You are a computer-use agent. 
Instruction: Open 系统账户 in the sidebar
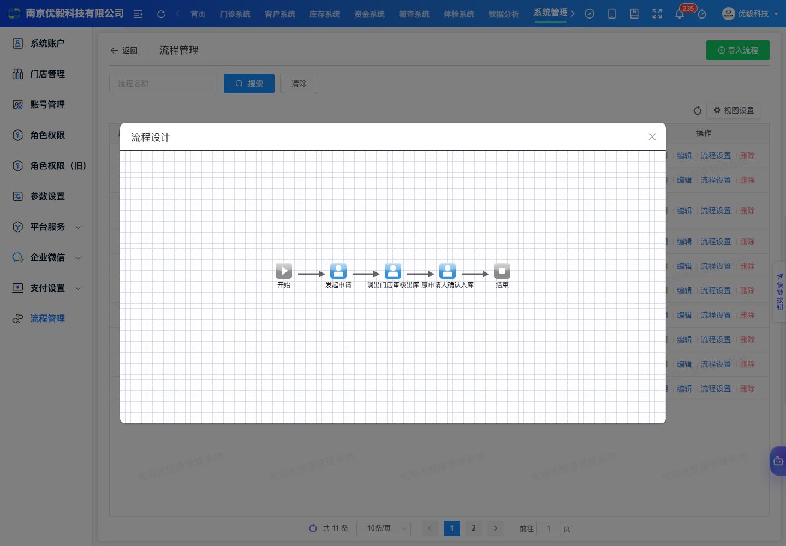[x=47, y=43]
